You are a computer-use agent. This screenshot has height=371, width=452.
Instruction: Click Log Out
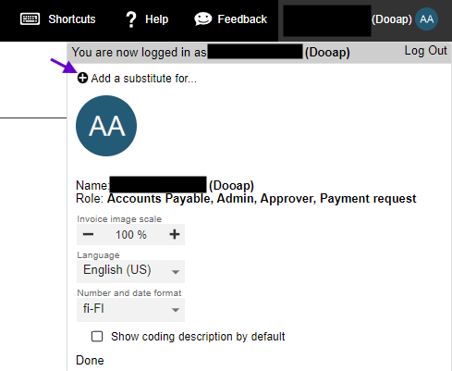coord(425,51)
